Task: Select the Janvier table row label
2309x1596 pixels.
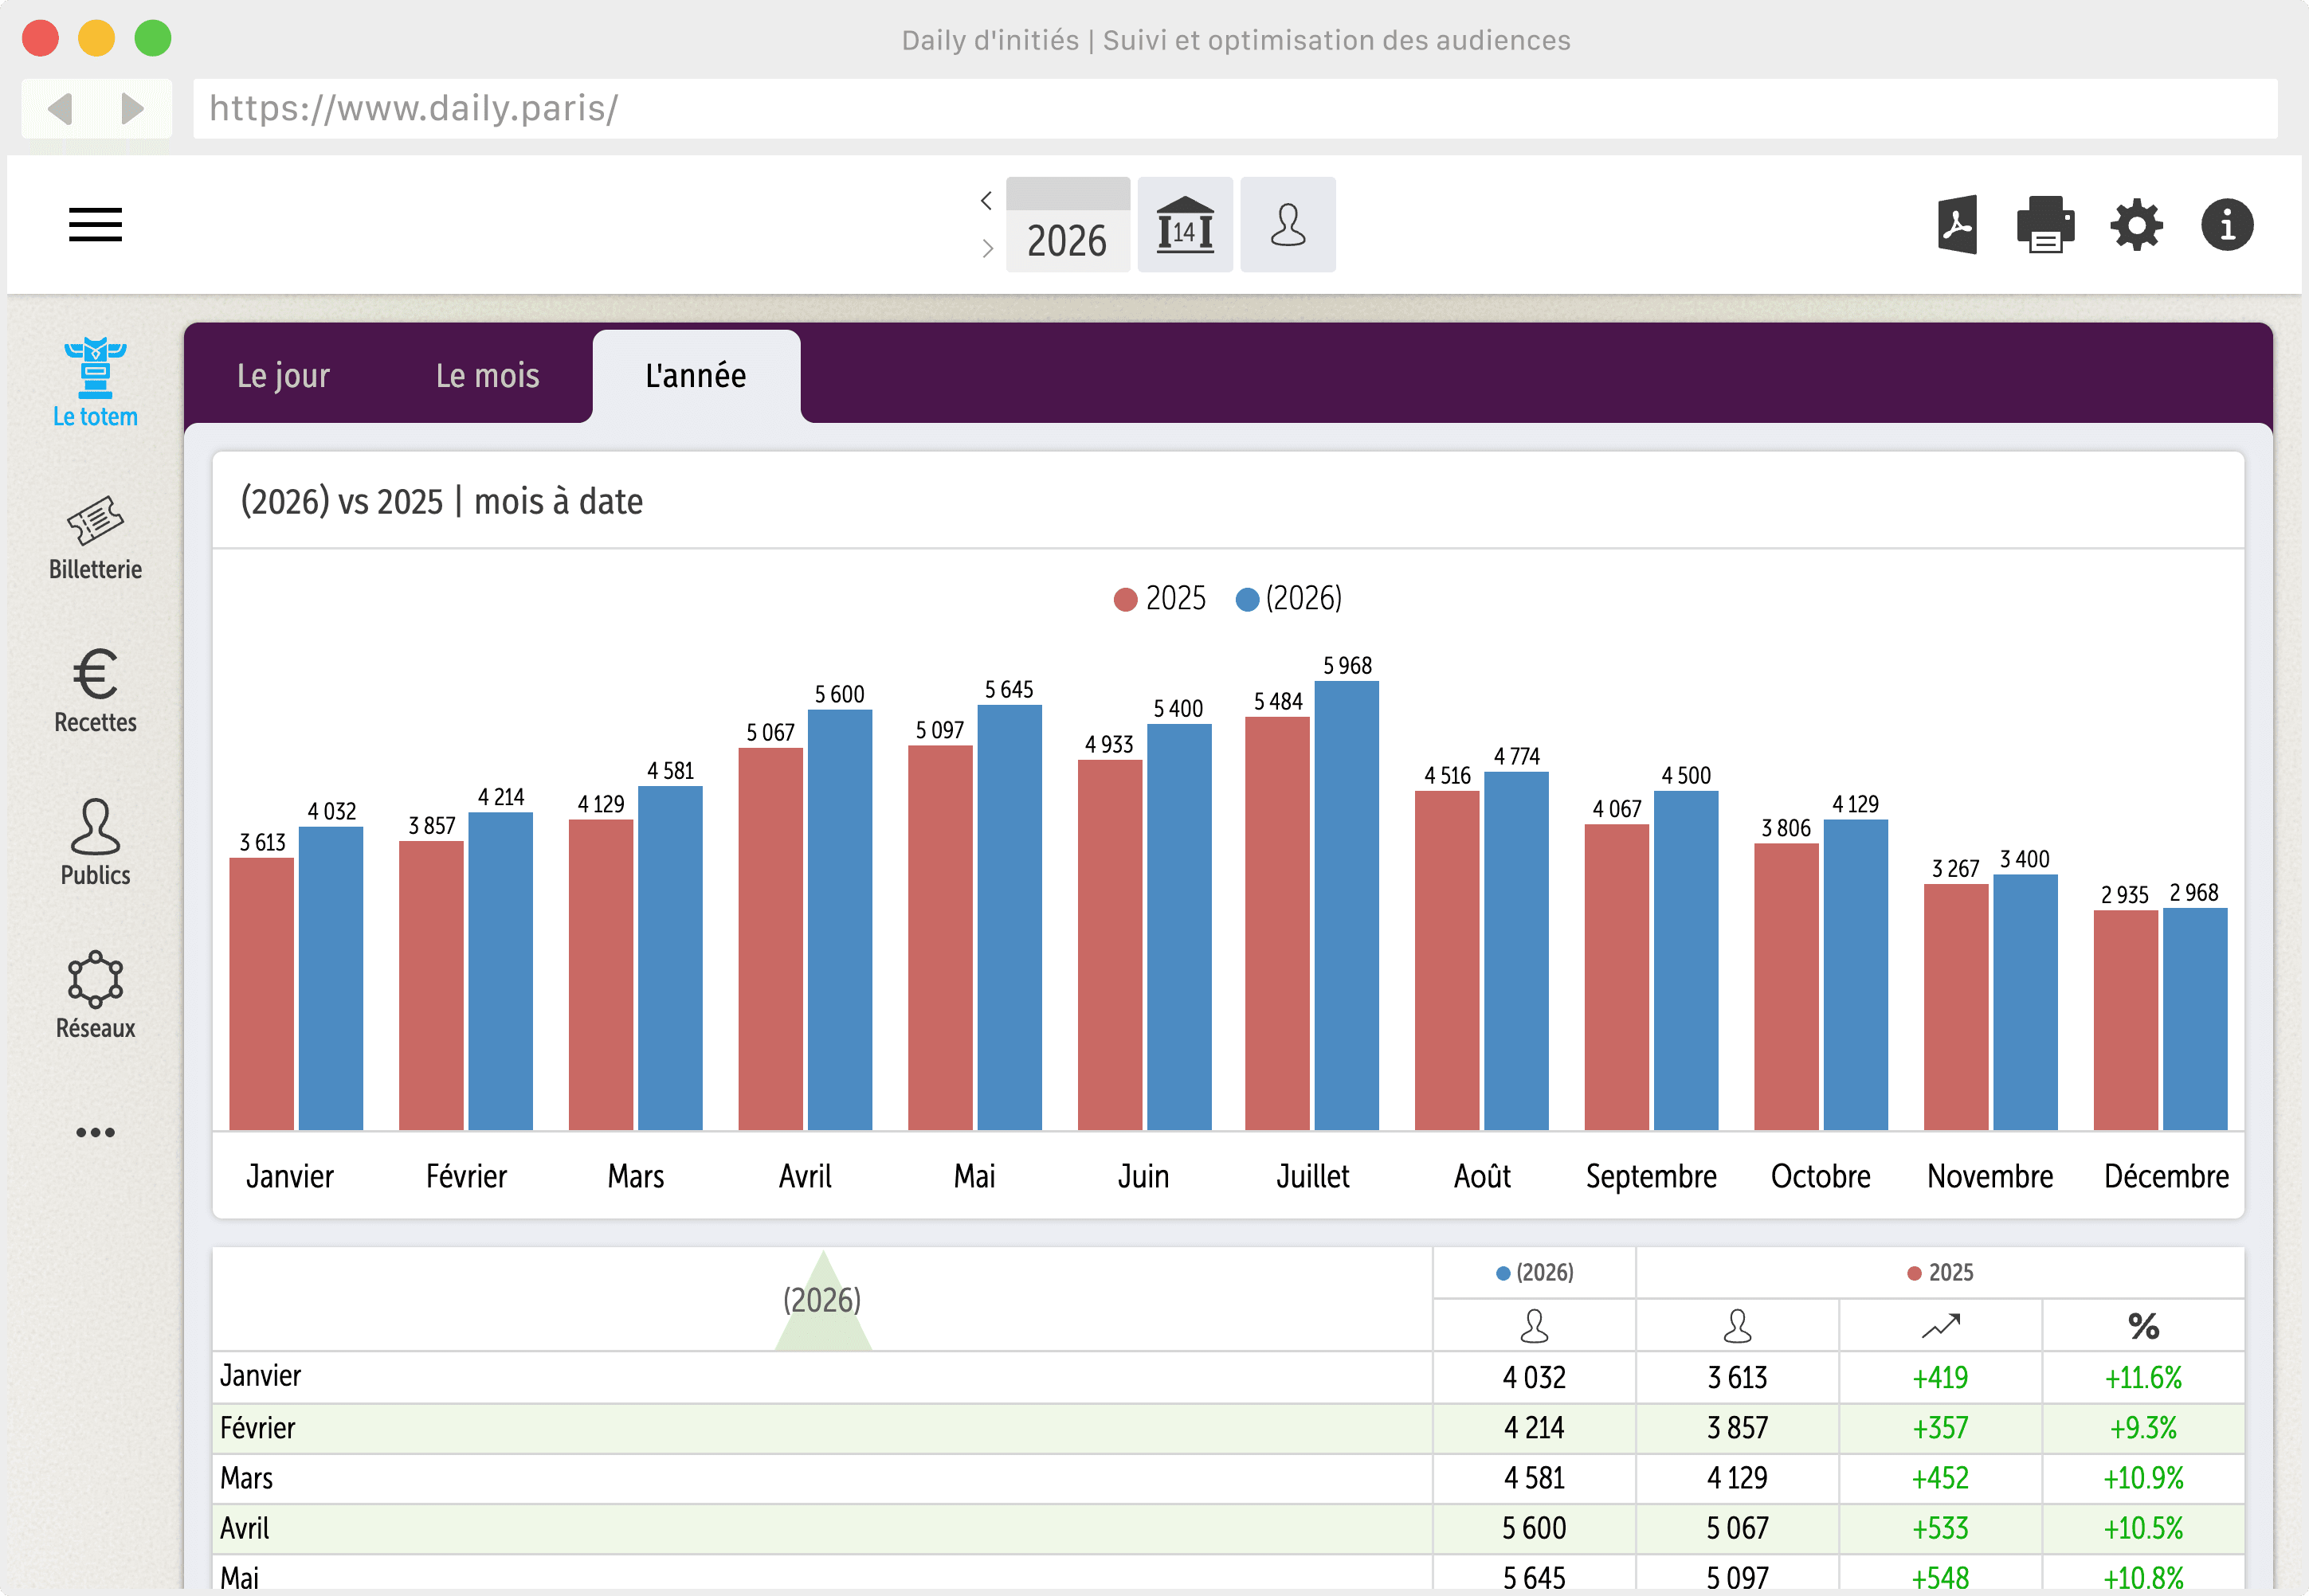Action: tap(260, 1377)
